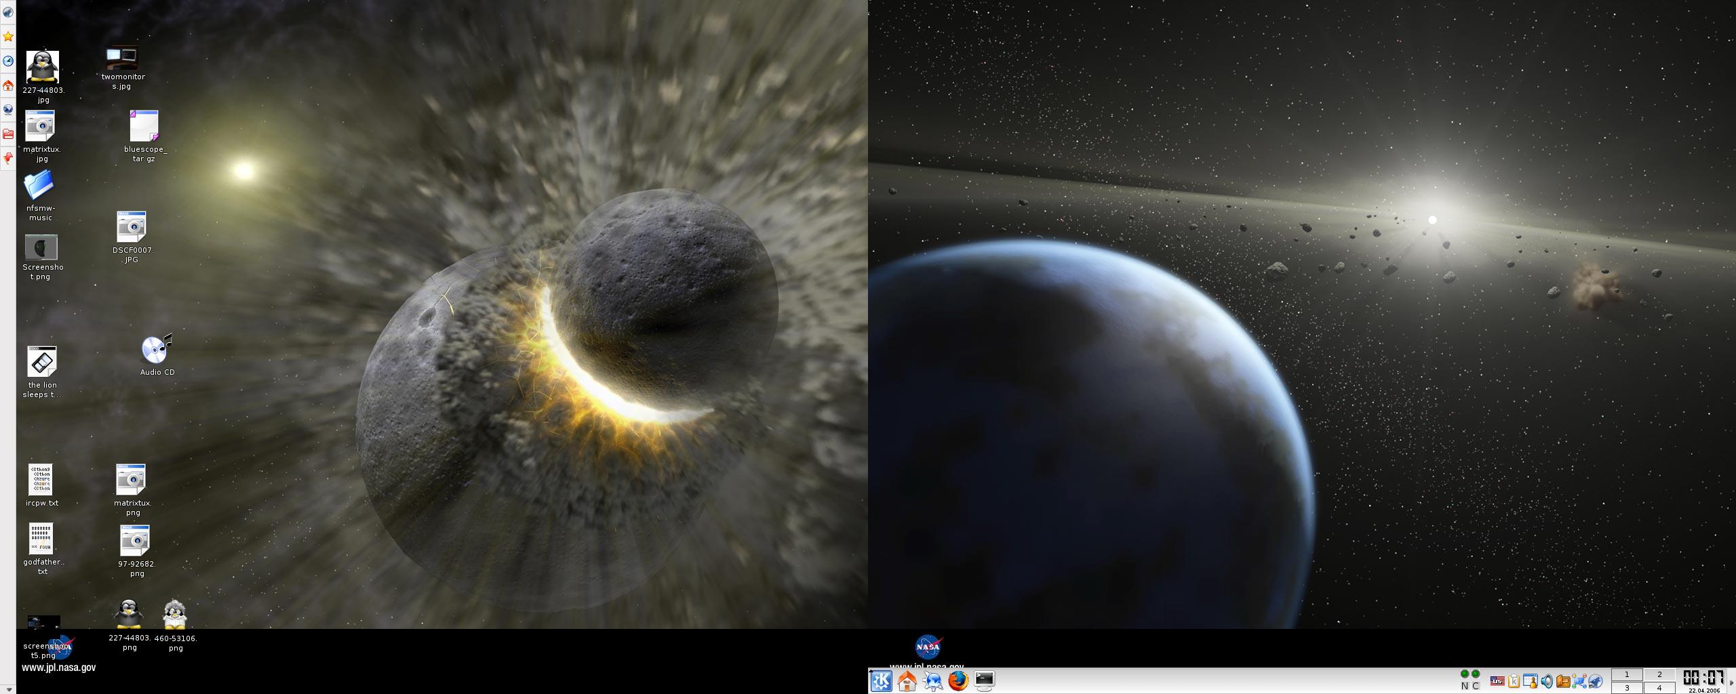Open the Konsole terminal launcher
This screenshot has width=1736, height=694.
pos(984,680)
